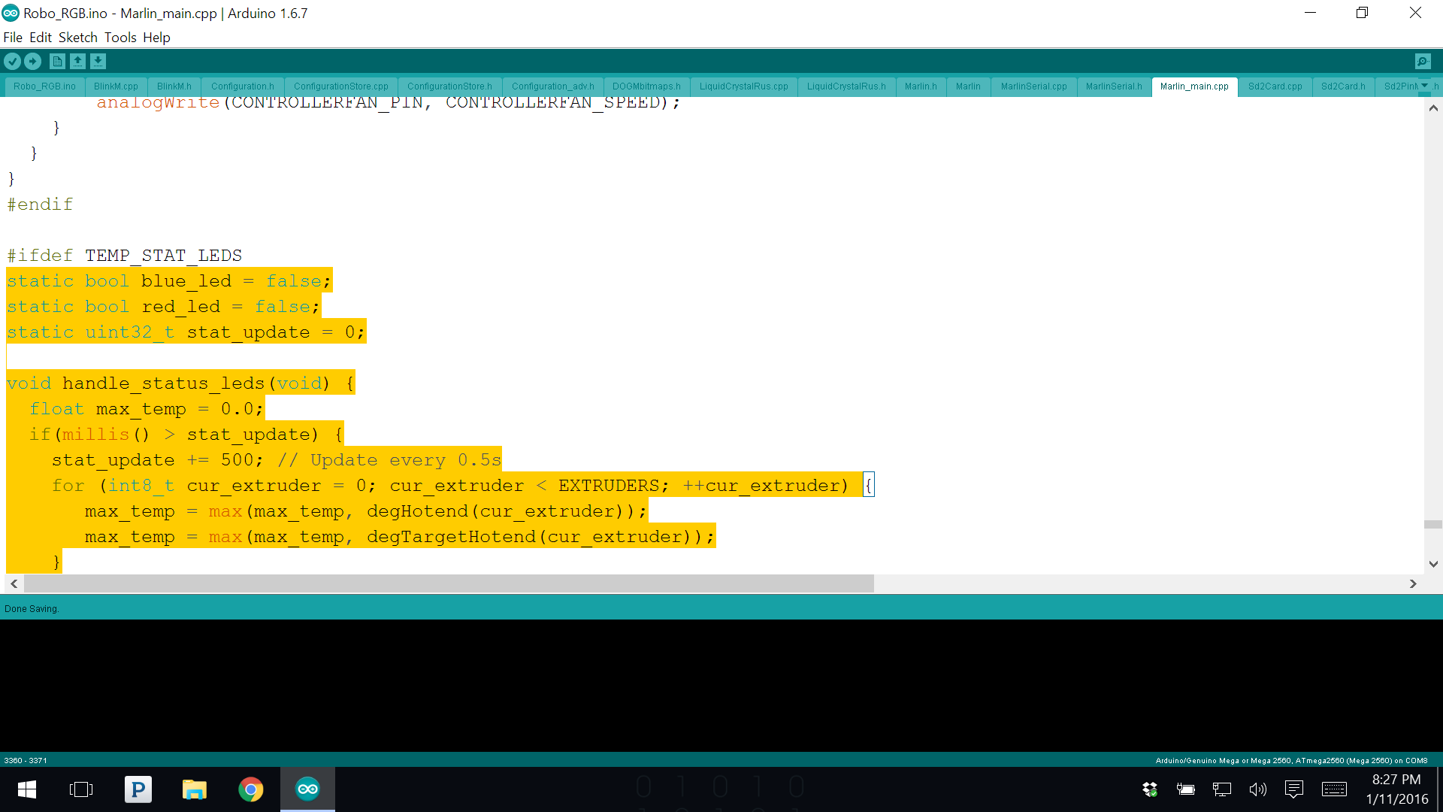Click the Dropbox tray icon

(x=1150, y=789)
